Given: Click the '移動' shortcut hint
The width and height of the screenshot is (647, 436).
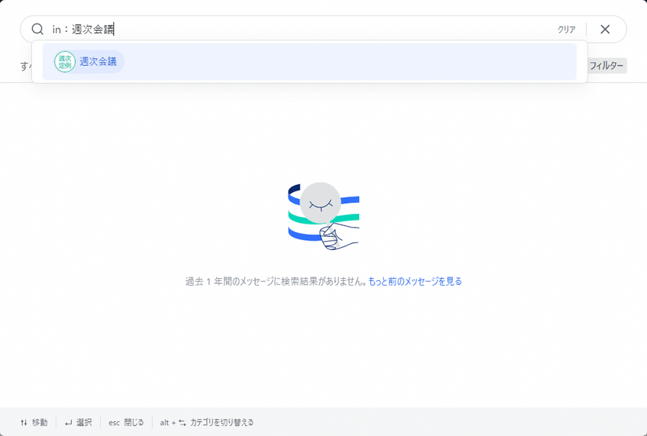Looking at the screenshot, I should click(x=34, y=422).
